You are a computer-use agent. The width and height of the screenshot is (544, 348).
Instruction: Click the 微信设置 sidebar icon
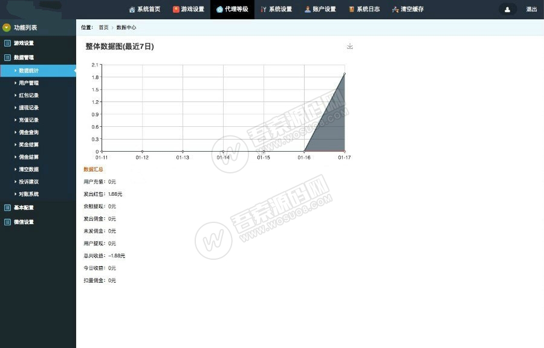[x=8, y=222]
